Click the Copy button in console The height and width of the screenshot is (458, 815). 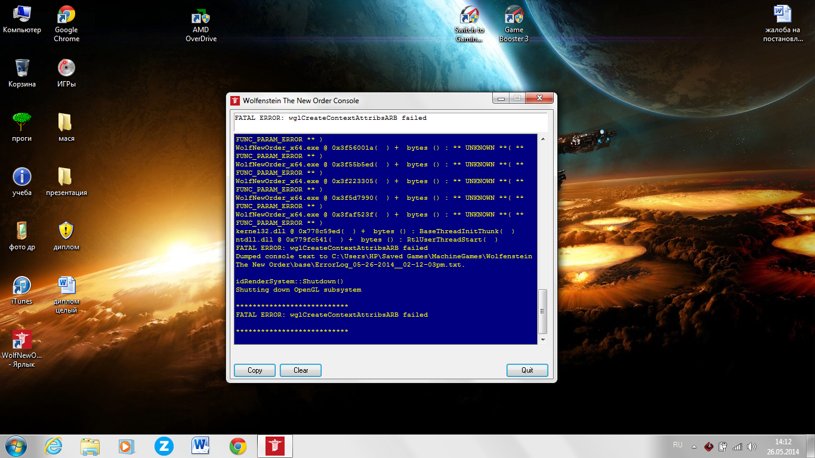255,370
